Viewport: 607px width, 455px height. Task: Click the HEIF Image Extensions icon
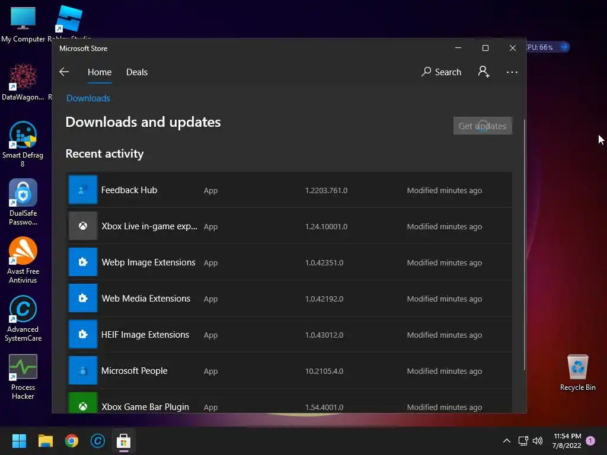(x=83, y=334)
